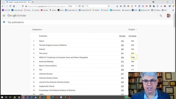
Task: Open Advanced Materials h5-index value
Action: (x=122, y=62)
